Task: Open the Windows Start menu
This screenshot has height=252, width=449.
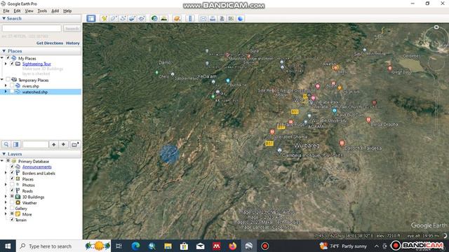Action: [8, 246]
